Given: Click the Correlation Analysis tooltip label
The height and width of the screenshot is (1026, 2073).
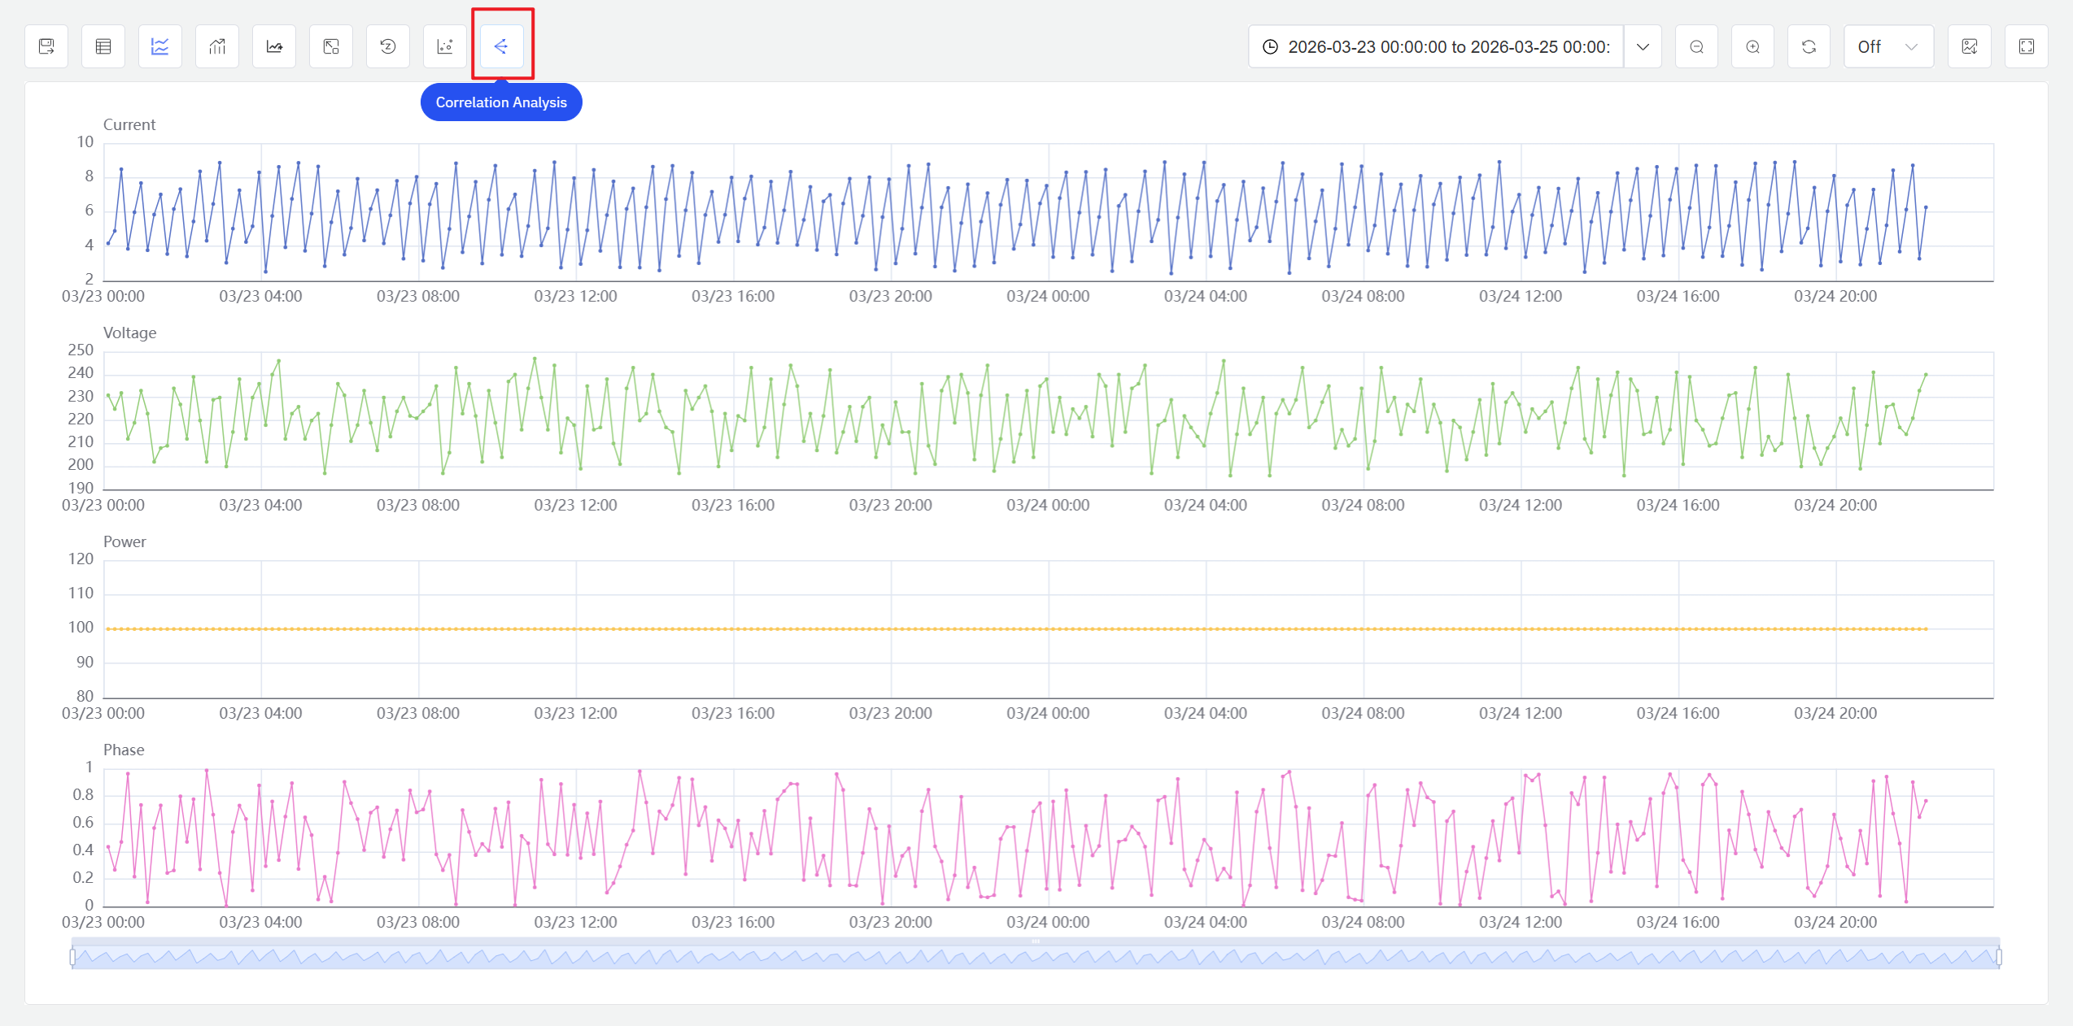Looking at the screenshot, I should tap(501, 102).
